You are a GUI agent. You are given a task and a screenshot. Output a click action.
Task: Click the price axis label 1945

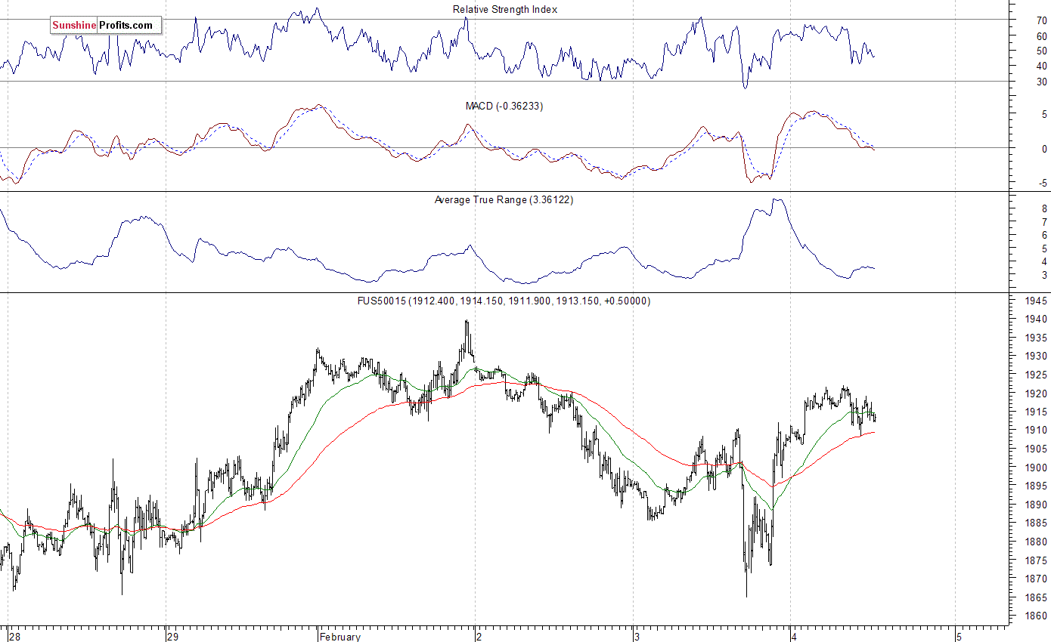pos(1036,301)
